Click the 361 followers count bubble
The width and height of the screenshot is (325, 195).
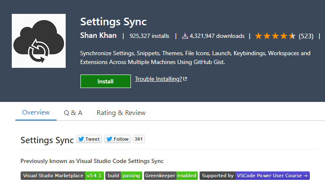click(x=139, y=139)
